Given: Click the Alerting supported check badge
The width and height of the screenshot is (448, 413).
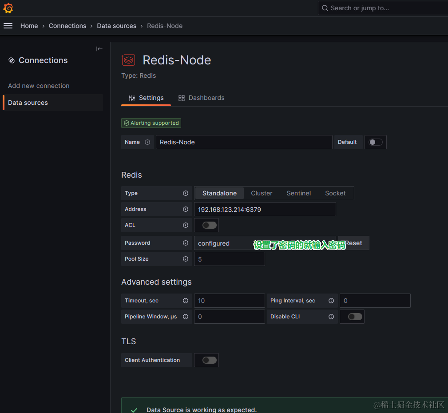Looking at the screenshot, I should (151, 123).
